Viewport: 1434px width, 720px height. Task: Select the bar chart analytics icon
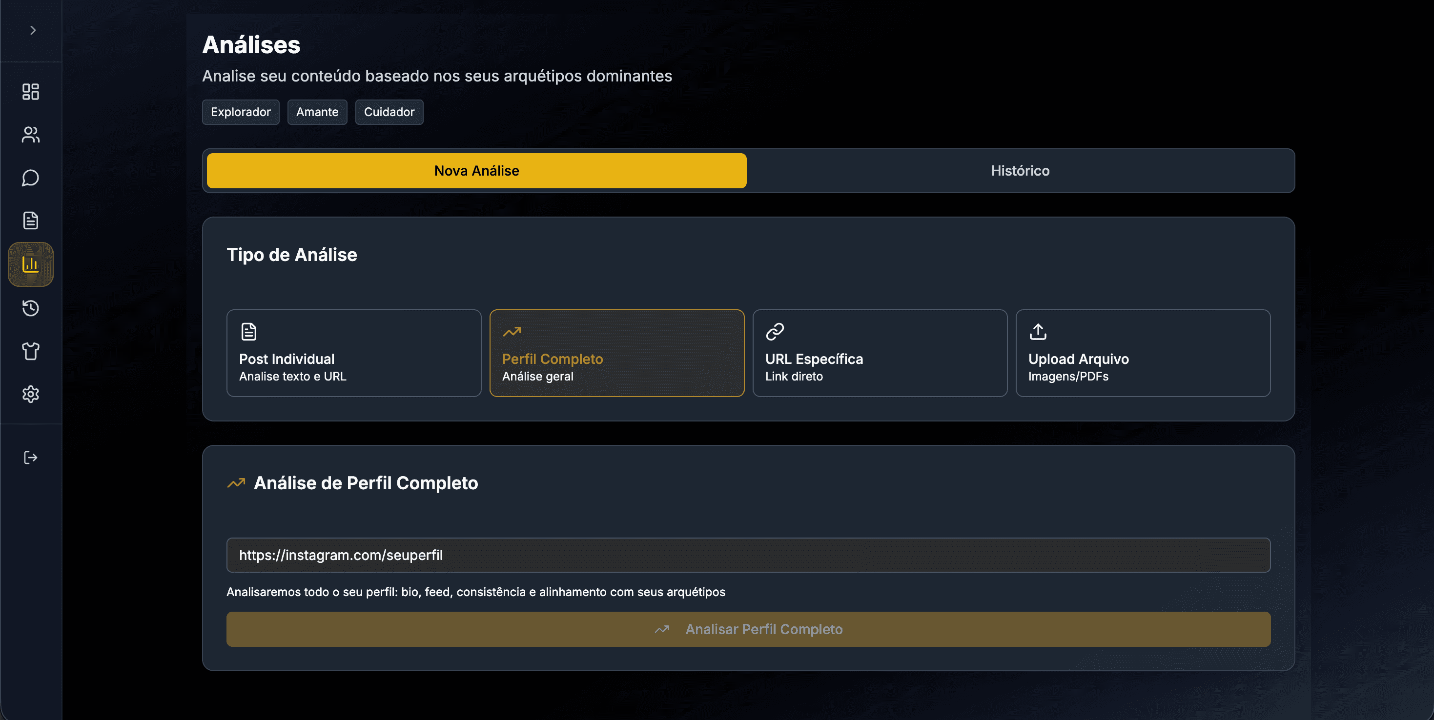[x=31, y=264]
